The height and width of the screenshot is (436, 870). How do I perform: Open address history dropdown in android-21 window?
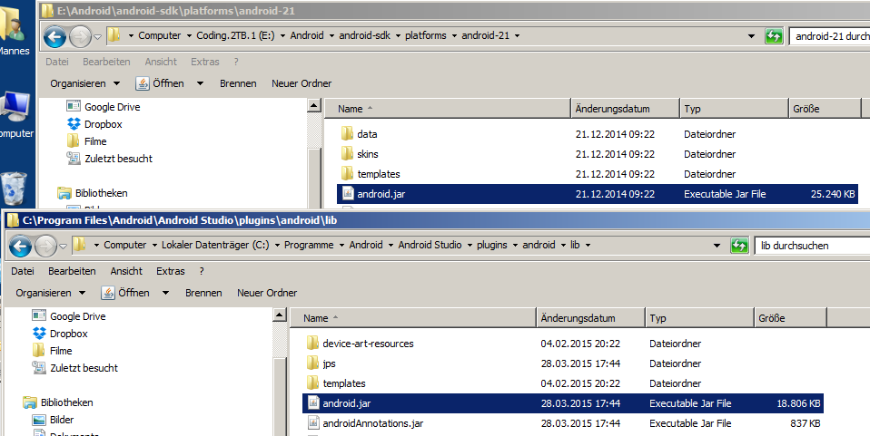751,36
